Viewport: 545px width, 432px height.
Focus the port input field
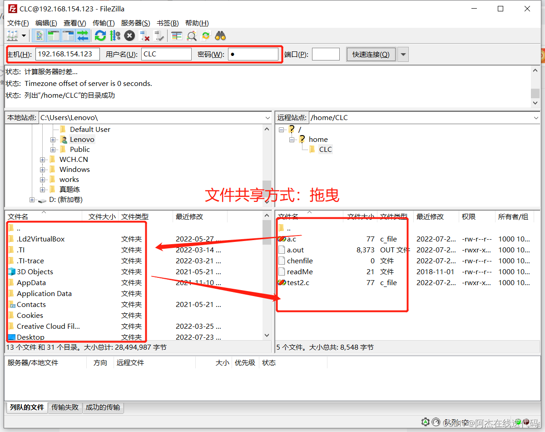click(326, 54)
